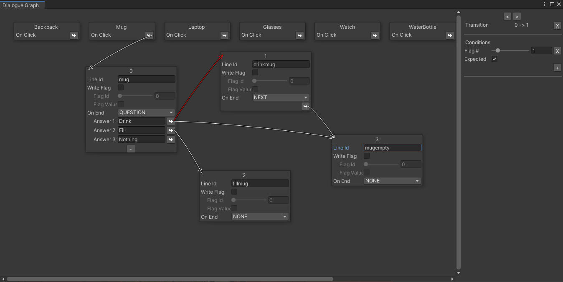Click Flag Id number field on node 0

coord(165,96)
